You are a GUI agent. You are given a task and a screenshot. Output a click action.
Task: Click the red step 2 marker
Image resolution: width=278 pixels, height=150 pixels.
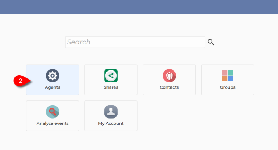tap(21, 81)
